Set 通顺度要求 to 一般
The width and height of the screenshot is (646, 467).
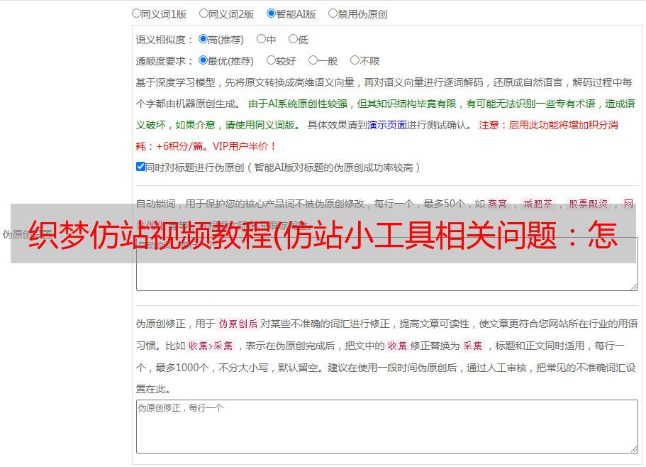point(313,60)
